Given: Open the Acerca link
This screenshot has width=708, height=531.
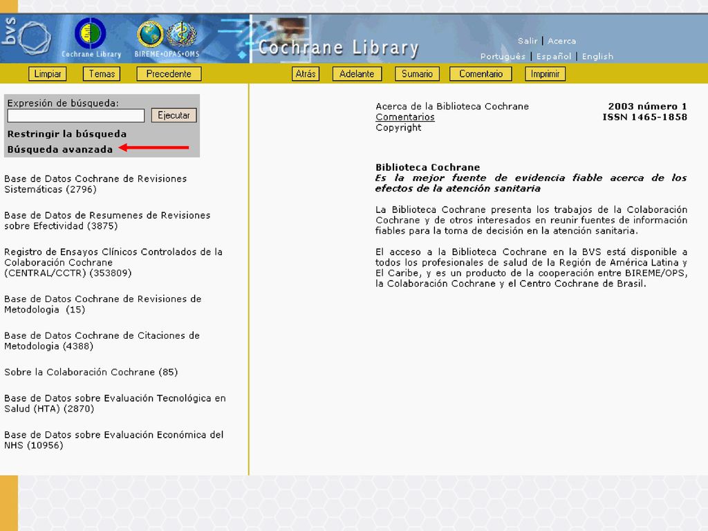Looking at the screenshot, I should click(561, 41).
